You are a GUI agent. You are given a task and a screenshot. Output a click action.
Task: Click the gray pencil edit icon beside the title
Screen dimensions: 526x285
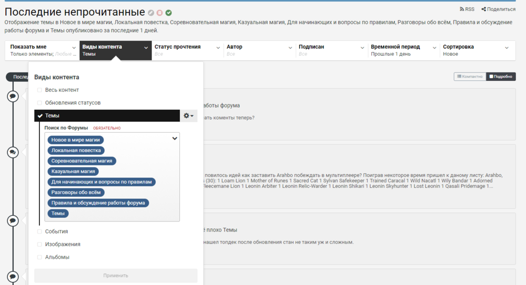coord(151,13)
